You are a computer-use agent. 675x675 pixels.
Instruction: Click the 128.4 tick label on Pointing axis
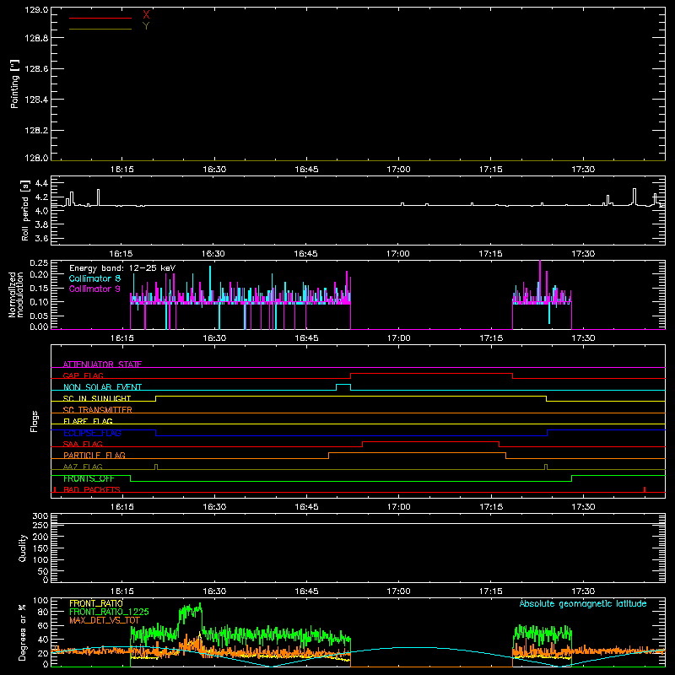click(36, 100)
